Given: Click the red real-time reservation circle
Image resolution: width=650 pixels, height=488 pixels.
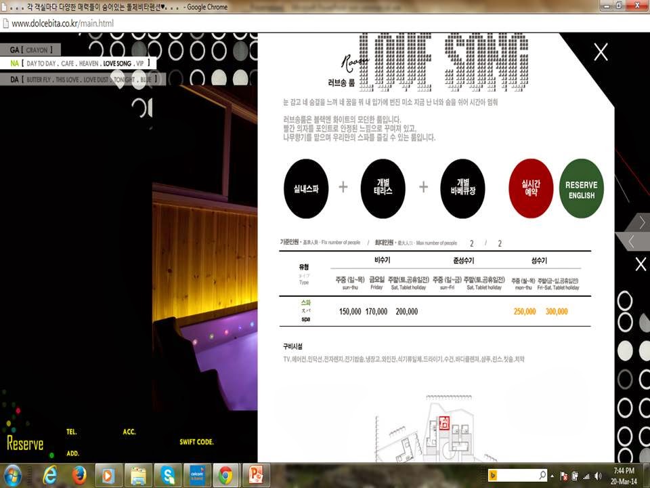Looking at the screenshot, I should pos(530,188).
